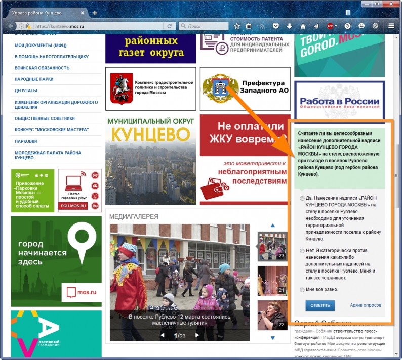Reload the page with refresh icon
This screenshot has height=360, width=402.
[x=169, y=26]
